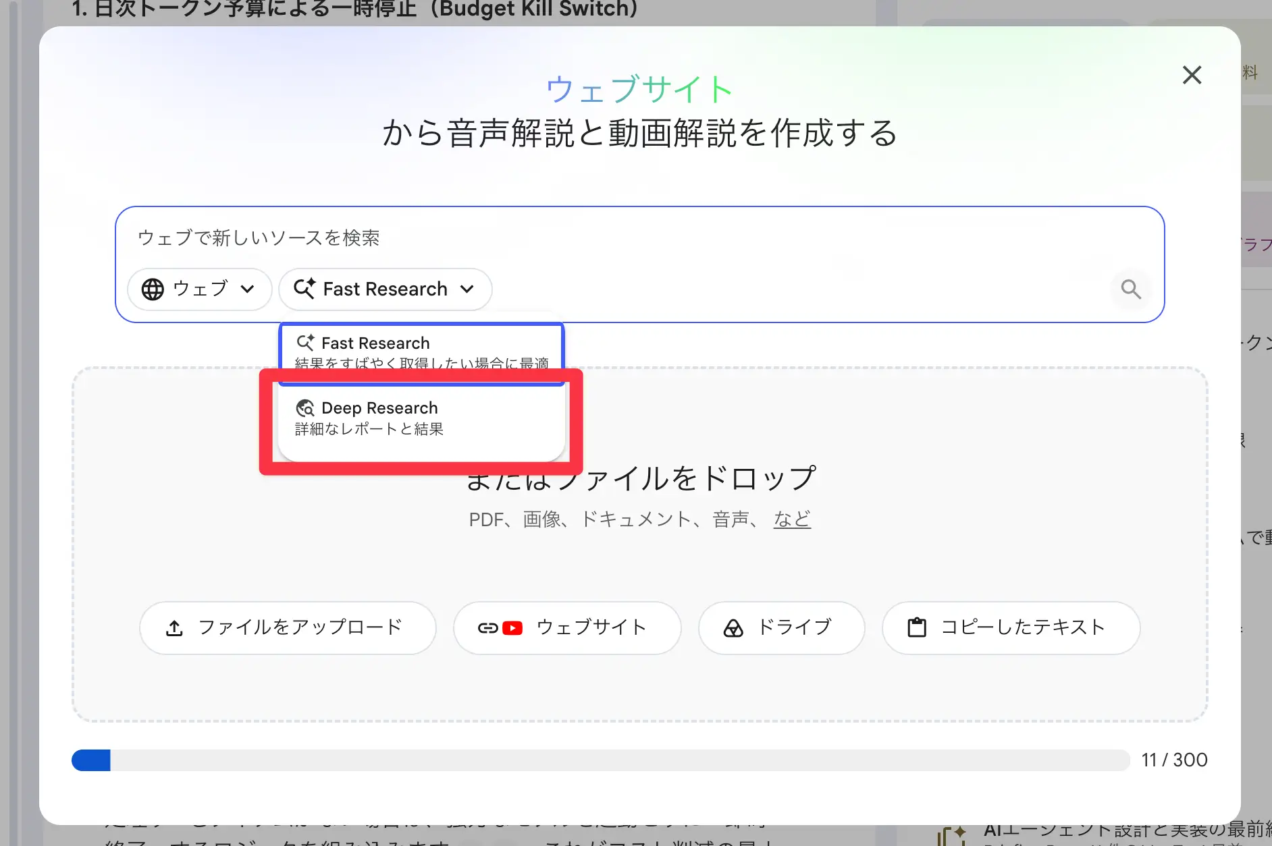Click the コピーしたテキスト button

point(1011,628)
